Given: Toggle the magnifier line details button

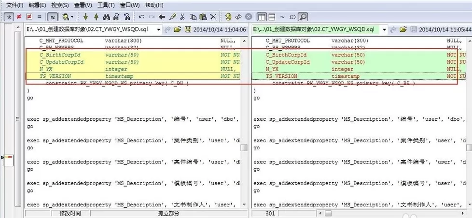Looking at the screenshot, I should (x=303, y=17).
